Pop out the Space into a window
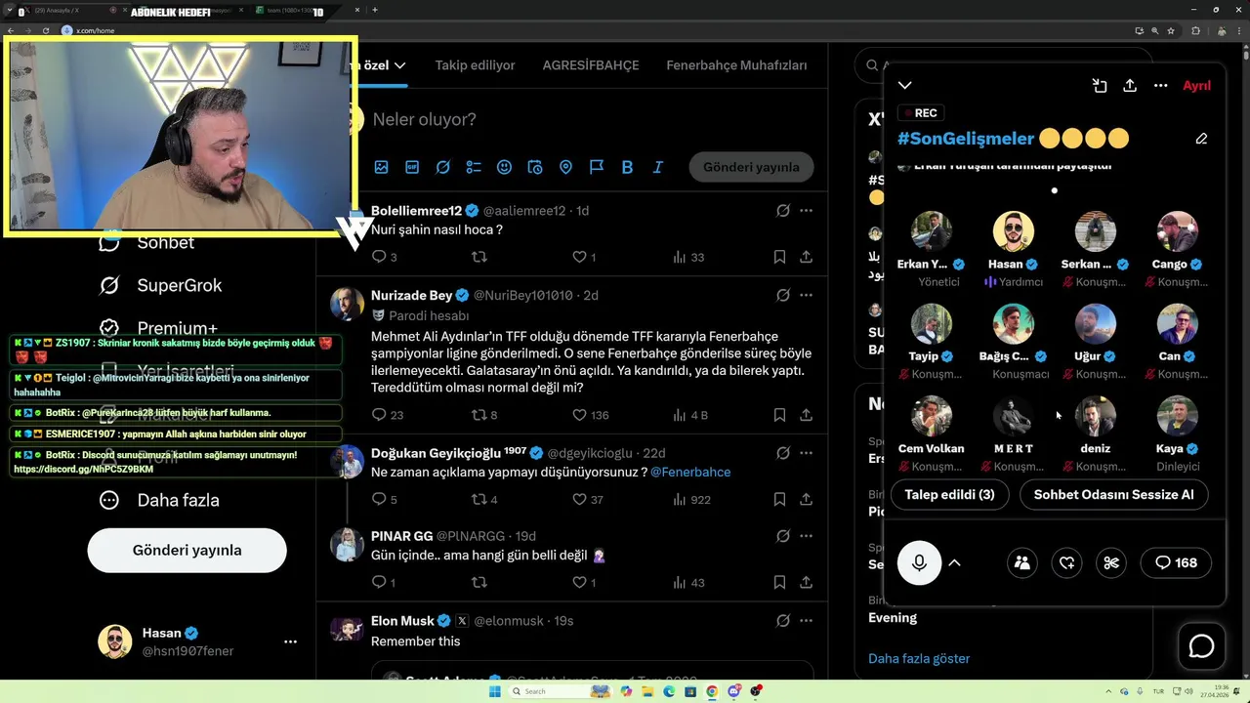Screen dimensions: 1250x703 [1100, 86]
